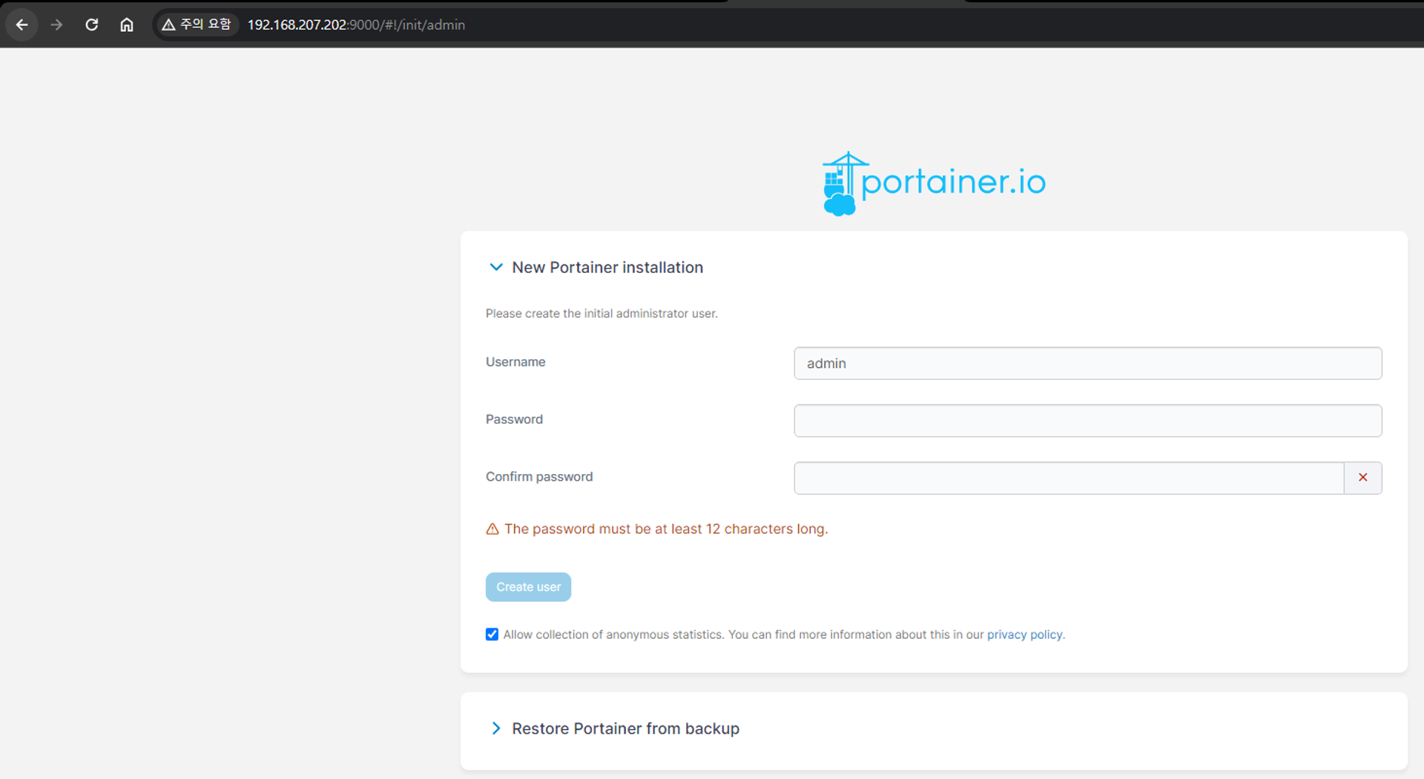Click the browser forward arrow
Image resolution: width=1424 pixels, height=779 pixels.
pyautogui.click(x=56, y=24)
